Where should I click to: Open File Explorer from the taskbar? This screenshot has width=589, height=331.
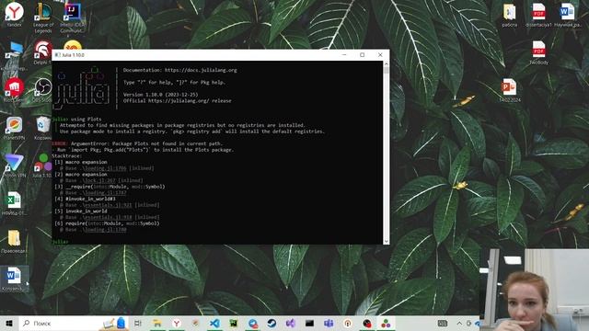[x=157, y=323]
